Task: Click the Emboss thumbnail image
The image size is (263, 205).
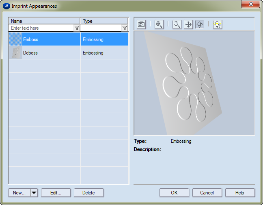Action: (x=16, y=39)
